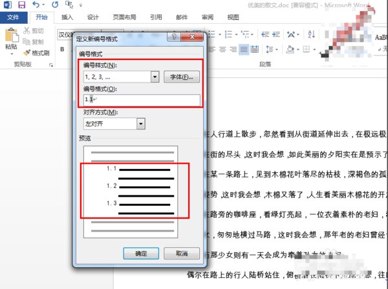Toggle the justify alignment button
This screenshot has height=289, width=388.
(244, 50)
